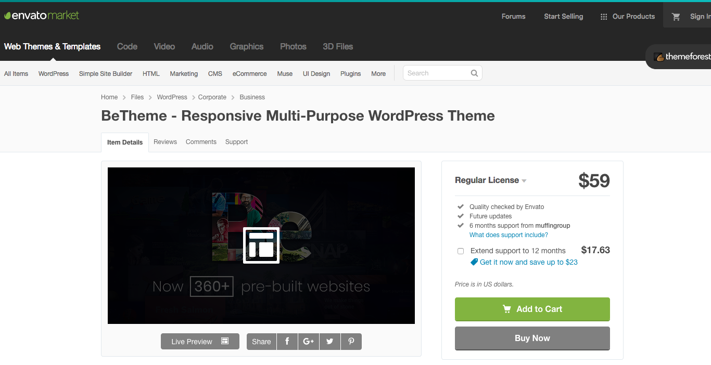Go to Home breadcrumb

tap(109, 97)
